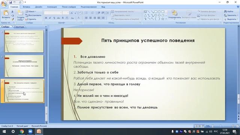Screen dimensions: 240x135
Task: Open the Вставка ribbon tab
Action: point(26,7)
